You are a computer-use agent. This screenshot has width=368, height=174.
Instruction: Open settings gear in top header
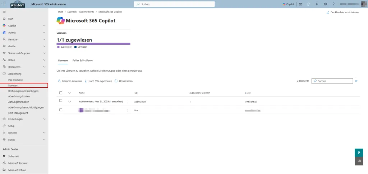pos(325,4)
